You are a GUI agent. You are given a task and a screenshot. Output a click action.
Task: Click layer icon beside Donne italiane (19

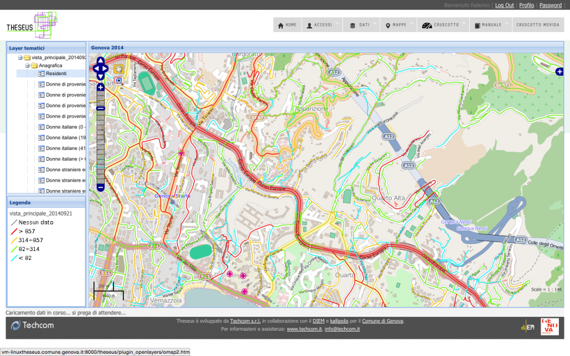pos(42,138)
